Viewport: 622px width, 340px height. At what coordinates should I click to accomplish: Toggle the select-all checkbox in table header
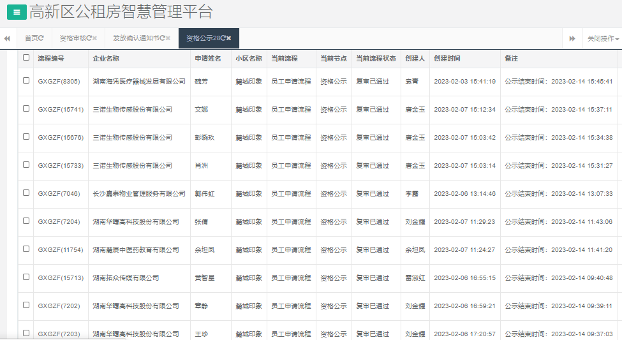[x=26, y=57]
